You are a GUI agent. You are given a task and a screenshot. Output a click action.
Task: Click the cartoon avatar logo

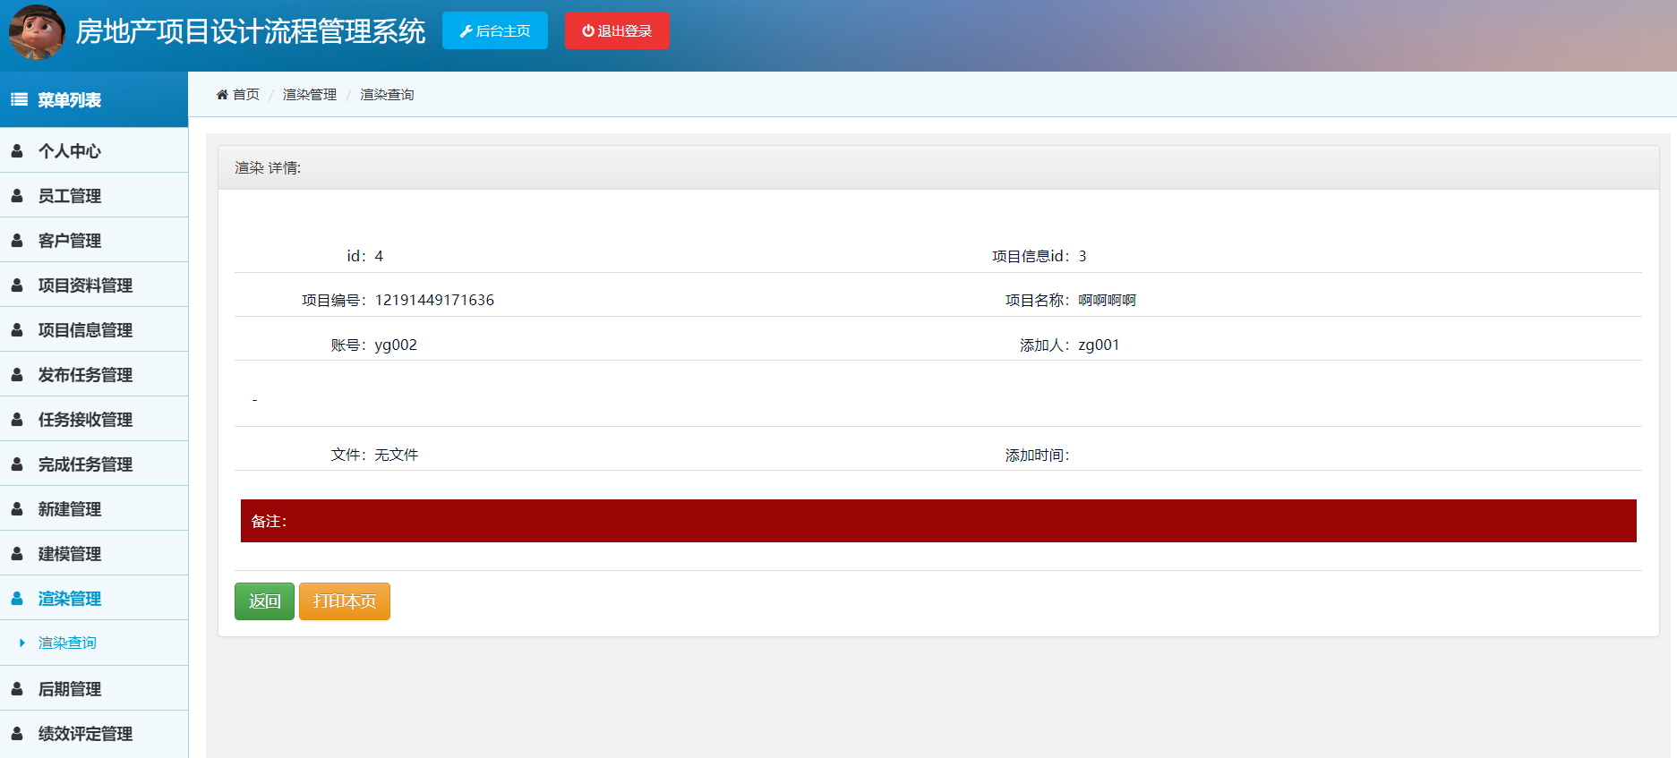pyautogui.click(x=37, y=32)
